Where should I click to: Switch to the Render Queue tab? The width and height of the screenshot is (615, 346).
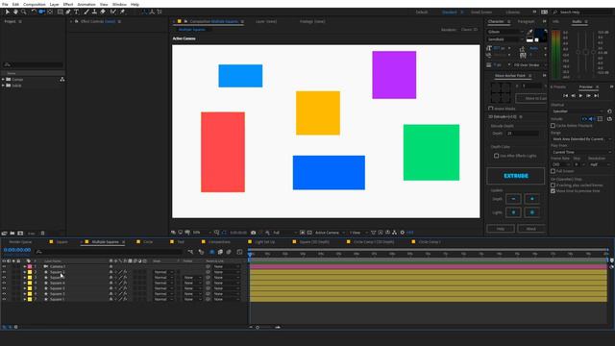[x=20, y=242]
